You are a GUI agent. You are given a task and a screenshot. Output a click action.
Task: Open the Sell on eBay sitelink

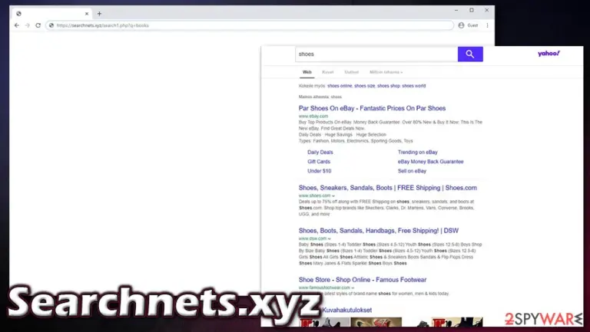point(412,171)
